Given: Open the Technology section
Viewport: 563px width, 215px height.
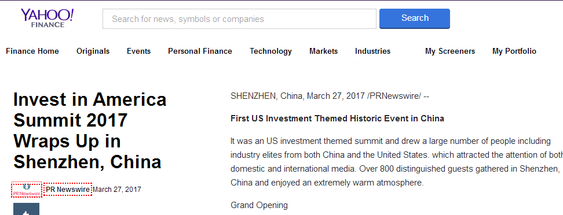Looking at the screenshot, I should [x=270, y=51].
